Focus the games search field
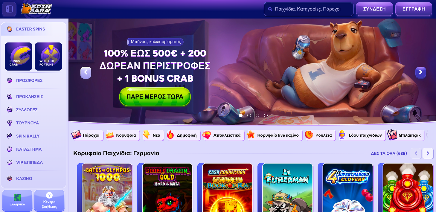The image size is (436, 212). (x=309, y=9)
